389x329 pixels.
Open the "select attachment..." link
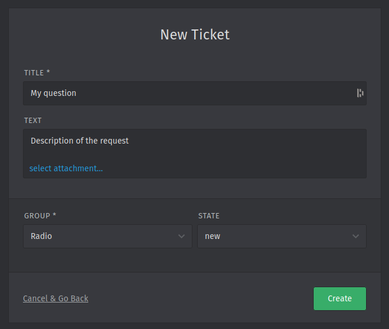coord(66,168)
